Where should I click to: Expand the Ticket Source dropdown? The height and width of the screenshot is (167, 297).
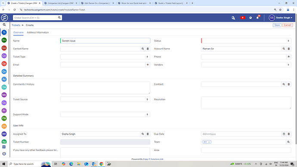click(x=105, y=99)
